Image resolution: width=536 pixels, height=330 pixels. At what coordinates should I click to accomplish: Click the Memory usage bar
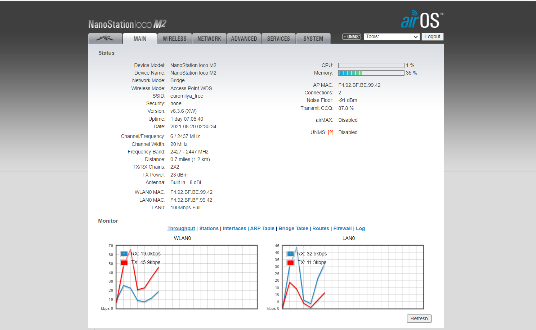pyautogui.click(x=371, y=73)
